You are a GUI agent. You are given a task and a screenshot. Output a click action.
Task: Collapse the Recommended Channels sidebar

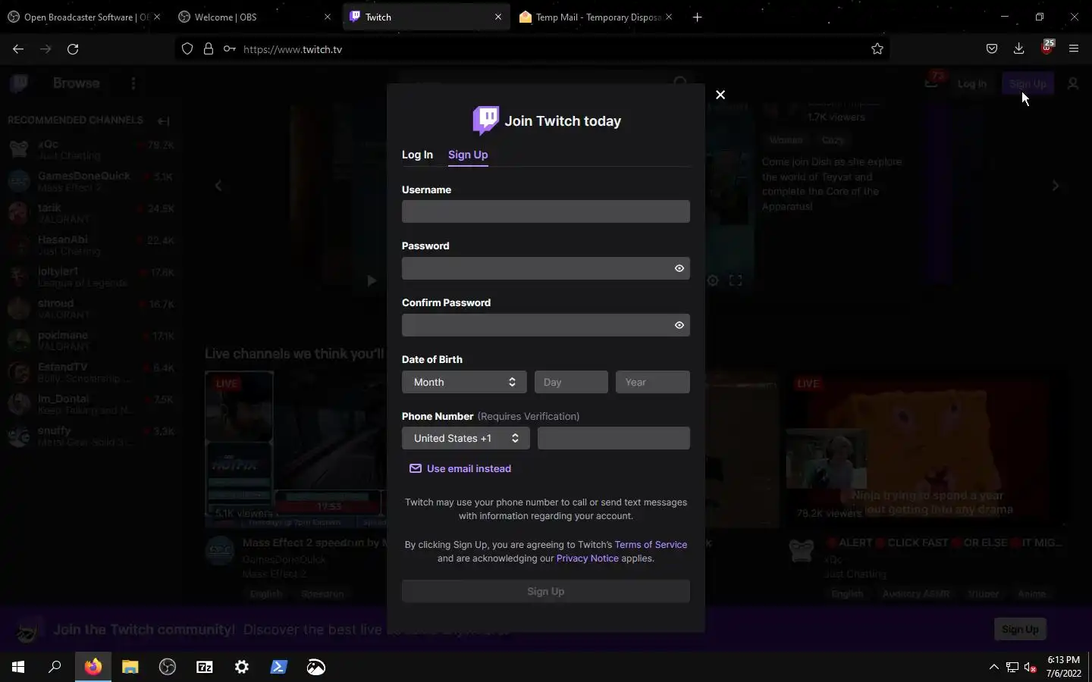point(164,120)
